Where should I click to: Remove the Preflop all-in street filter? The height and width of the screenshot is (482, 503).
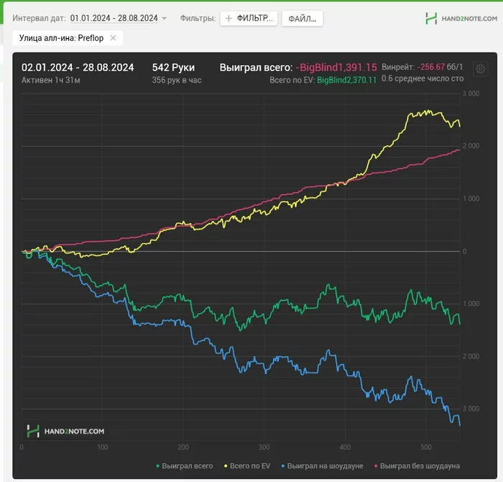(x=113, y=38)
